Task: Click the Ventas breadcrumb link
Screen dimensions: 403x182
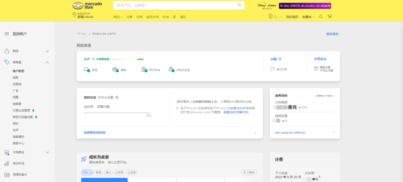Action: 81,33
